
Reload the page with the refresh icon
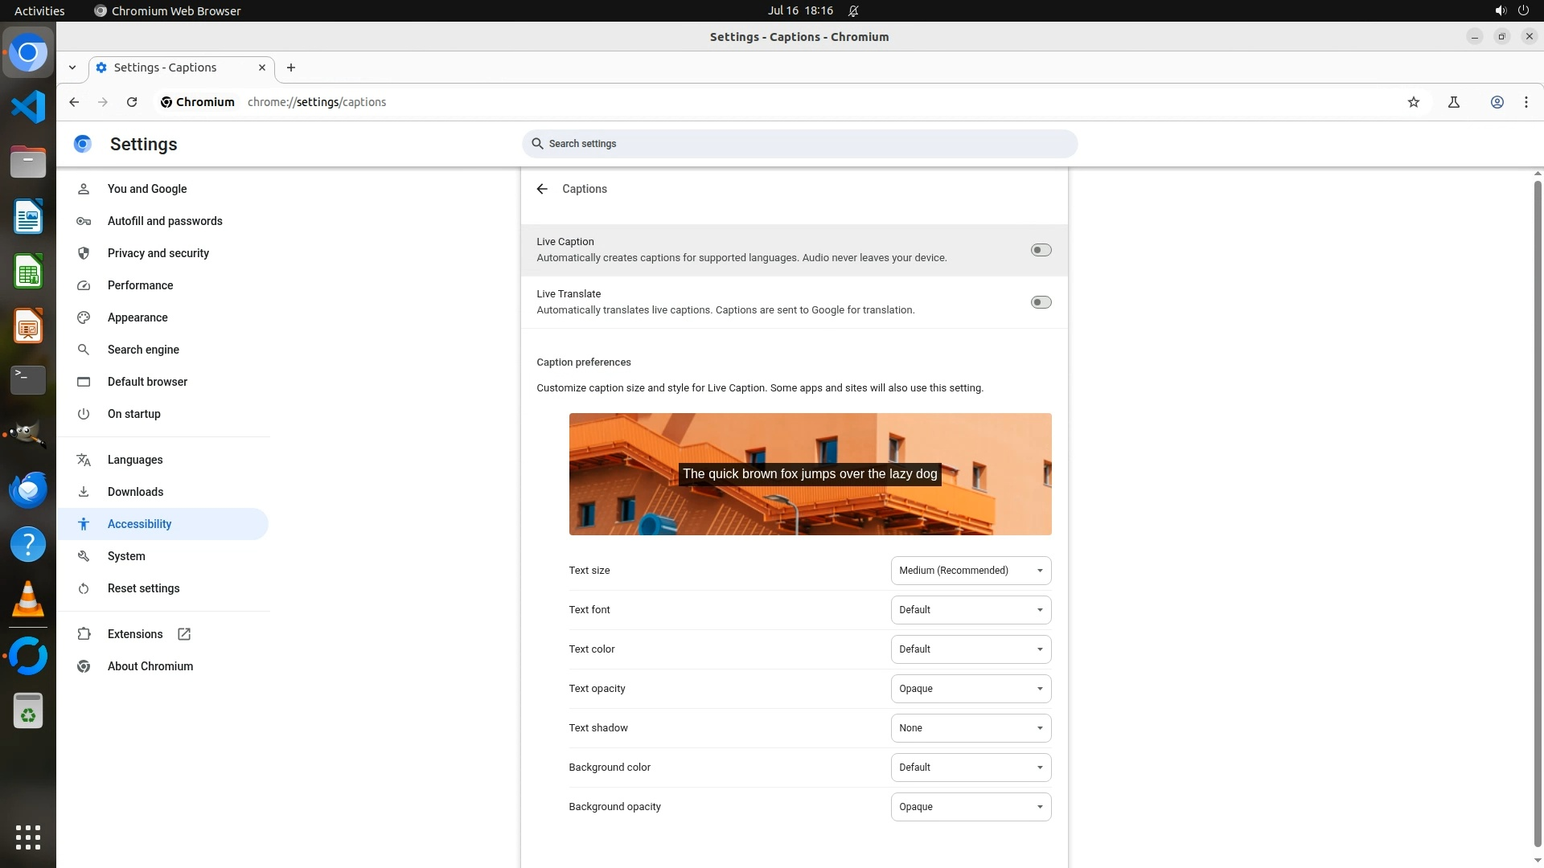[x=132, y=102]
